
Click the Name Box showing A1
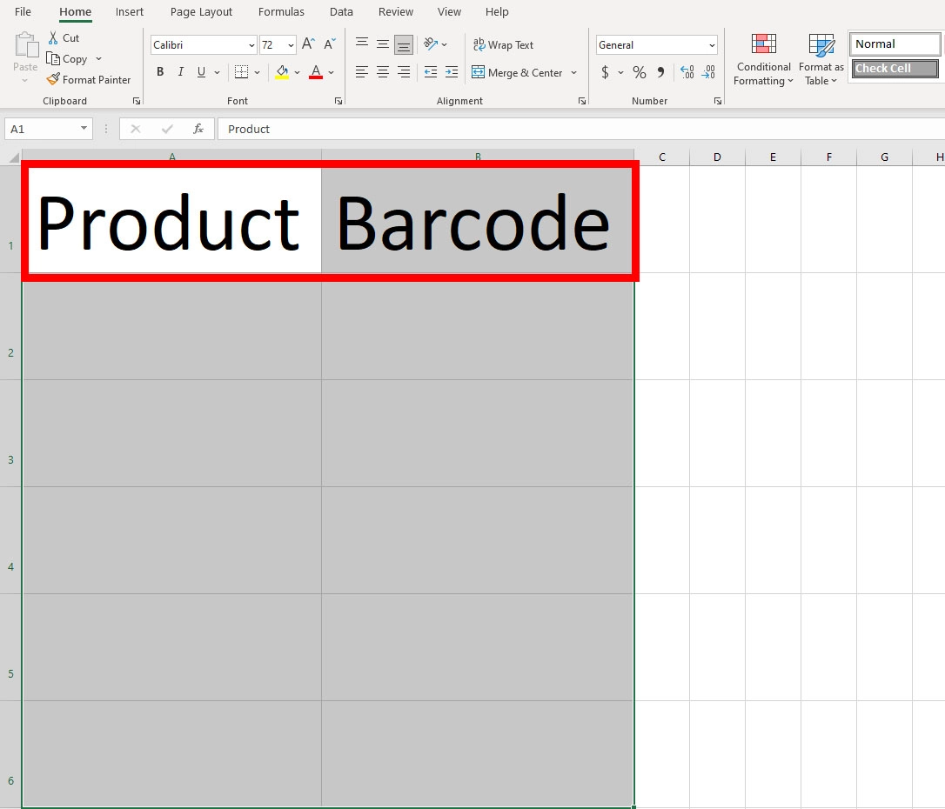click(42, 128)
